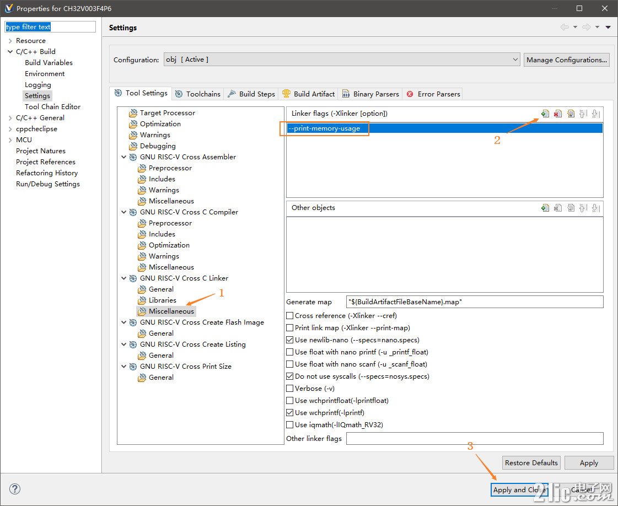Collapse the C/C++ Build node

coord(10,52)
